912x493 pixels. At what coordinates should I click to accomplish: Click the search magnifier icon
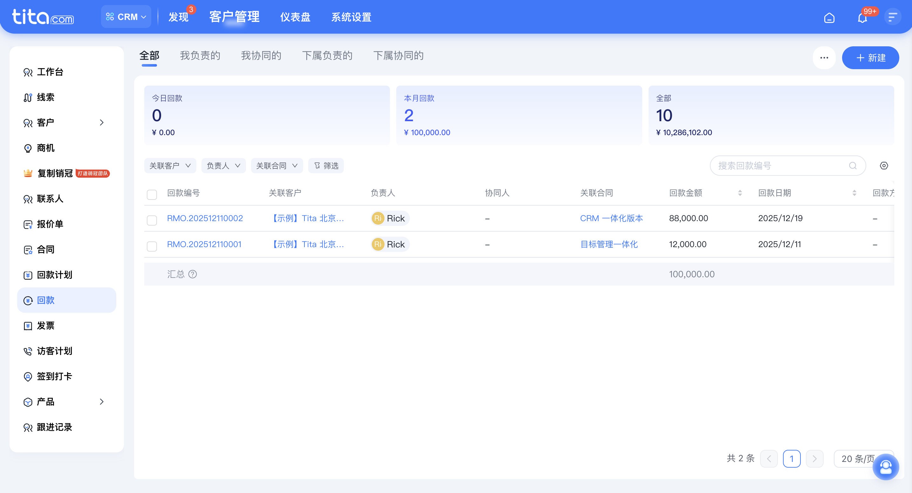pyautogui.click(x=853, y=165)
